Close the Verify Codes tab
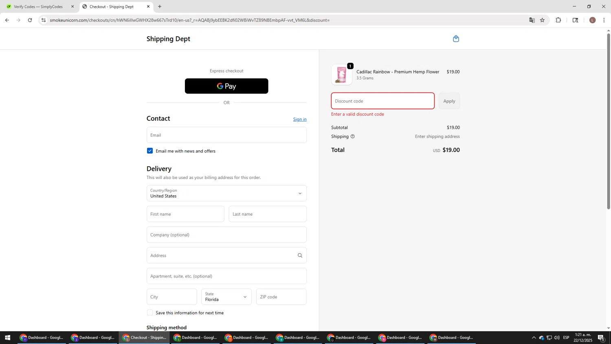This screenshot has width=611, height=344. coord(73,7)
